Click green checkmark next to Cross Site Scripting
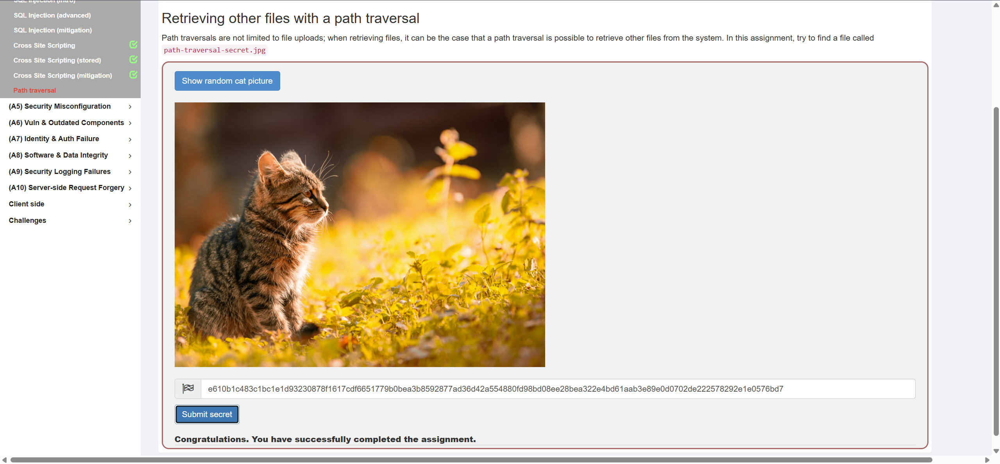This screenshot has width=1000, height=464. [x=133, y=45]
